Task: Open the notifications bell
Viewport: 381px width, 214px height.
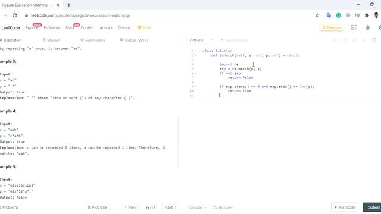Action: point(368,28)
